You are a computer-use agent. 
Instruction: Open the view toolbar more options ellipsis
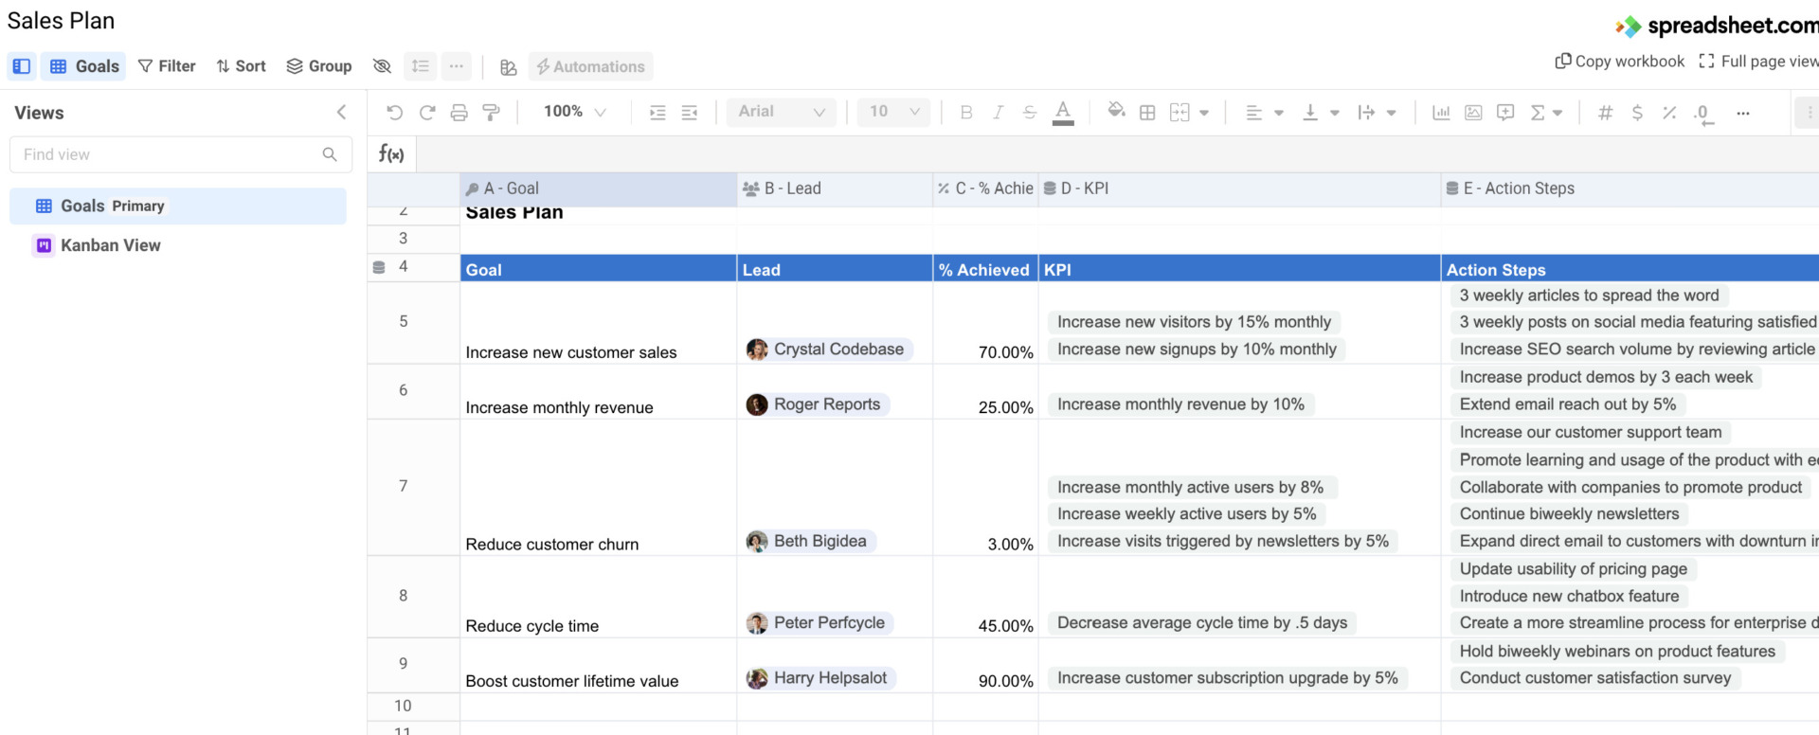(456, 66)
